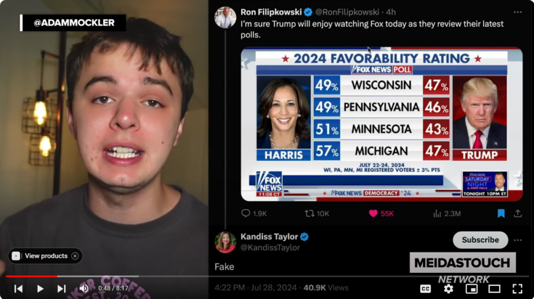Viewport: 534px width, 299px height.
Task: Close the View products overlay
Action: pos(75,256)
